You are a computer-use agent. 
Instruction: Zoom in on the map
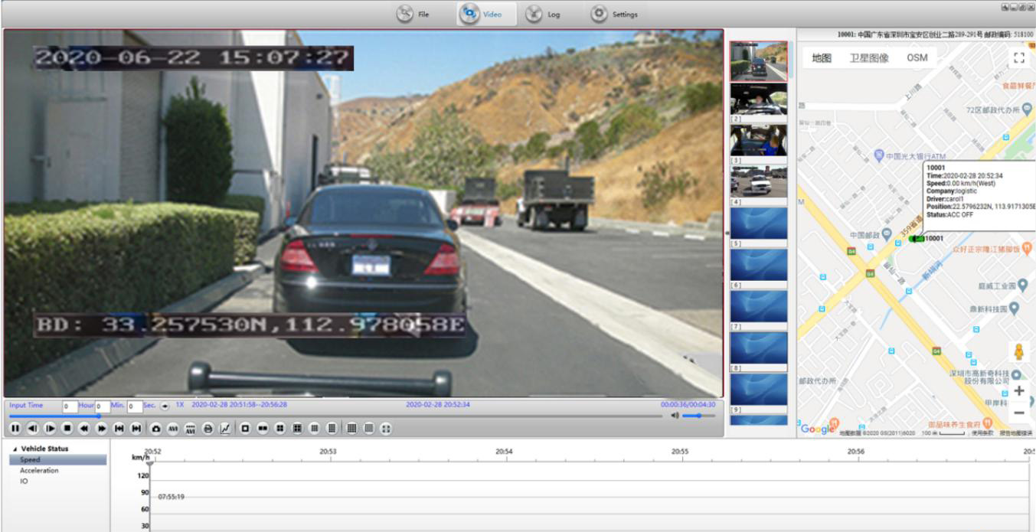[x=1018, y=391]
